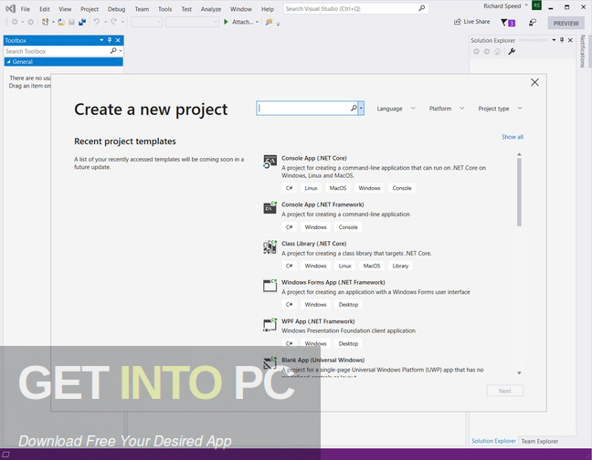Close the Toolbox panel

[x=118, y=40]
